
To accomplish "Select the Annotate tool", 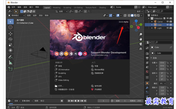I will click(10, 57).
